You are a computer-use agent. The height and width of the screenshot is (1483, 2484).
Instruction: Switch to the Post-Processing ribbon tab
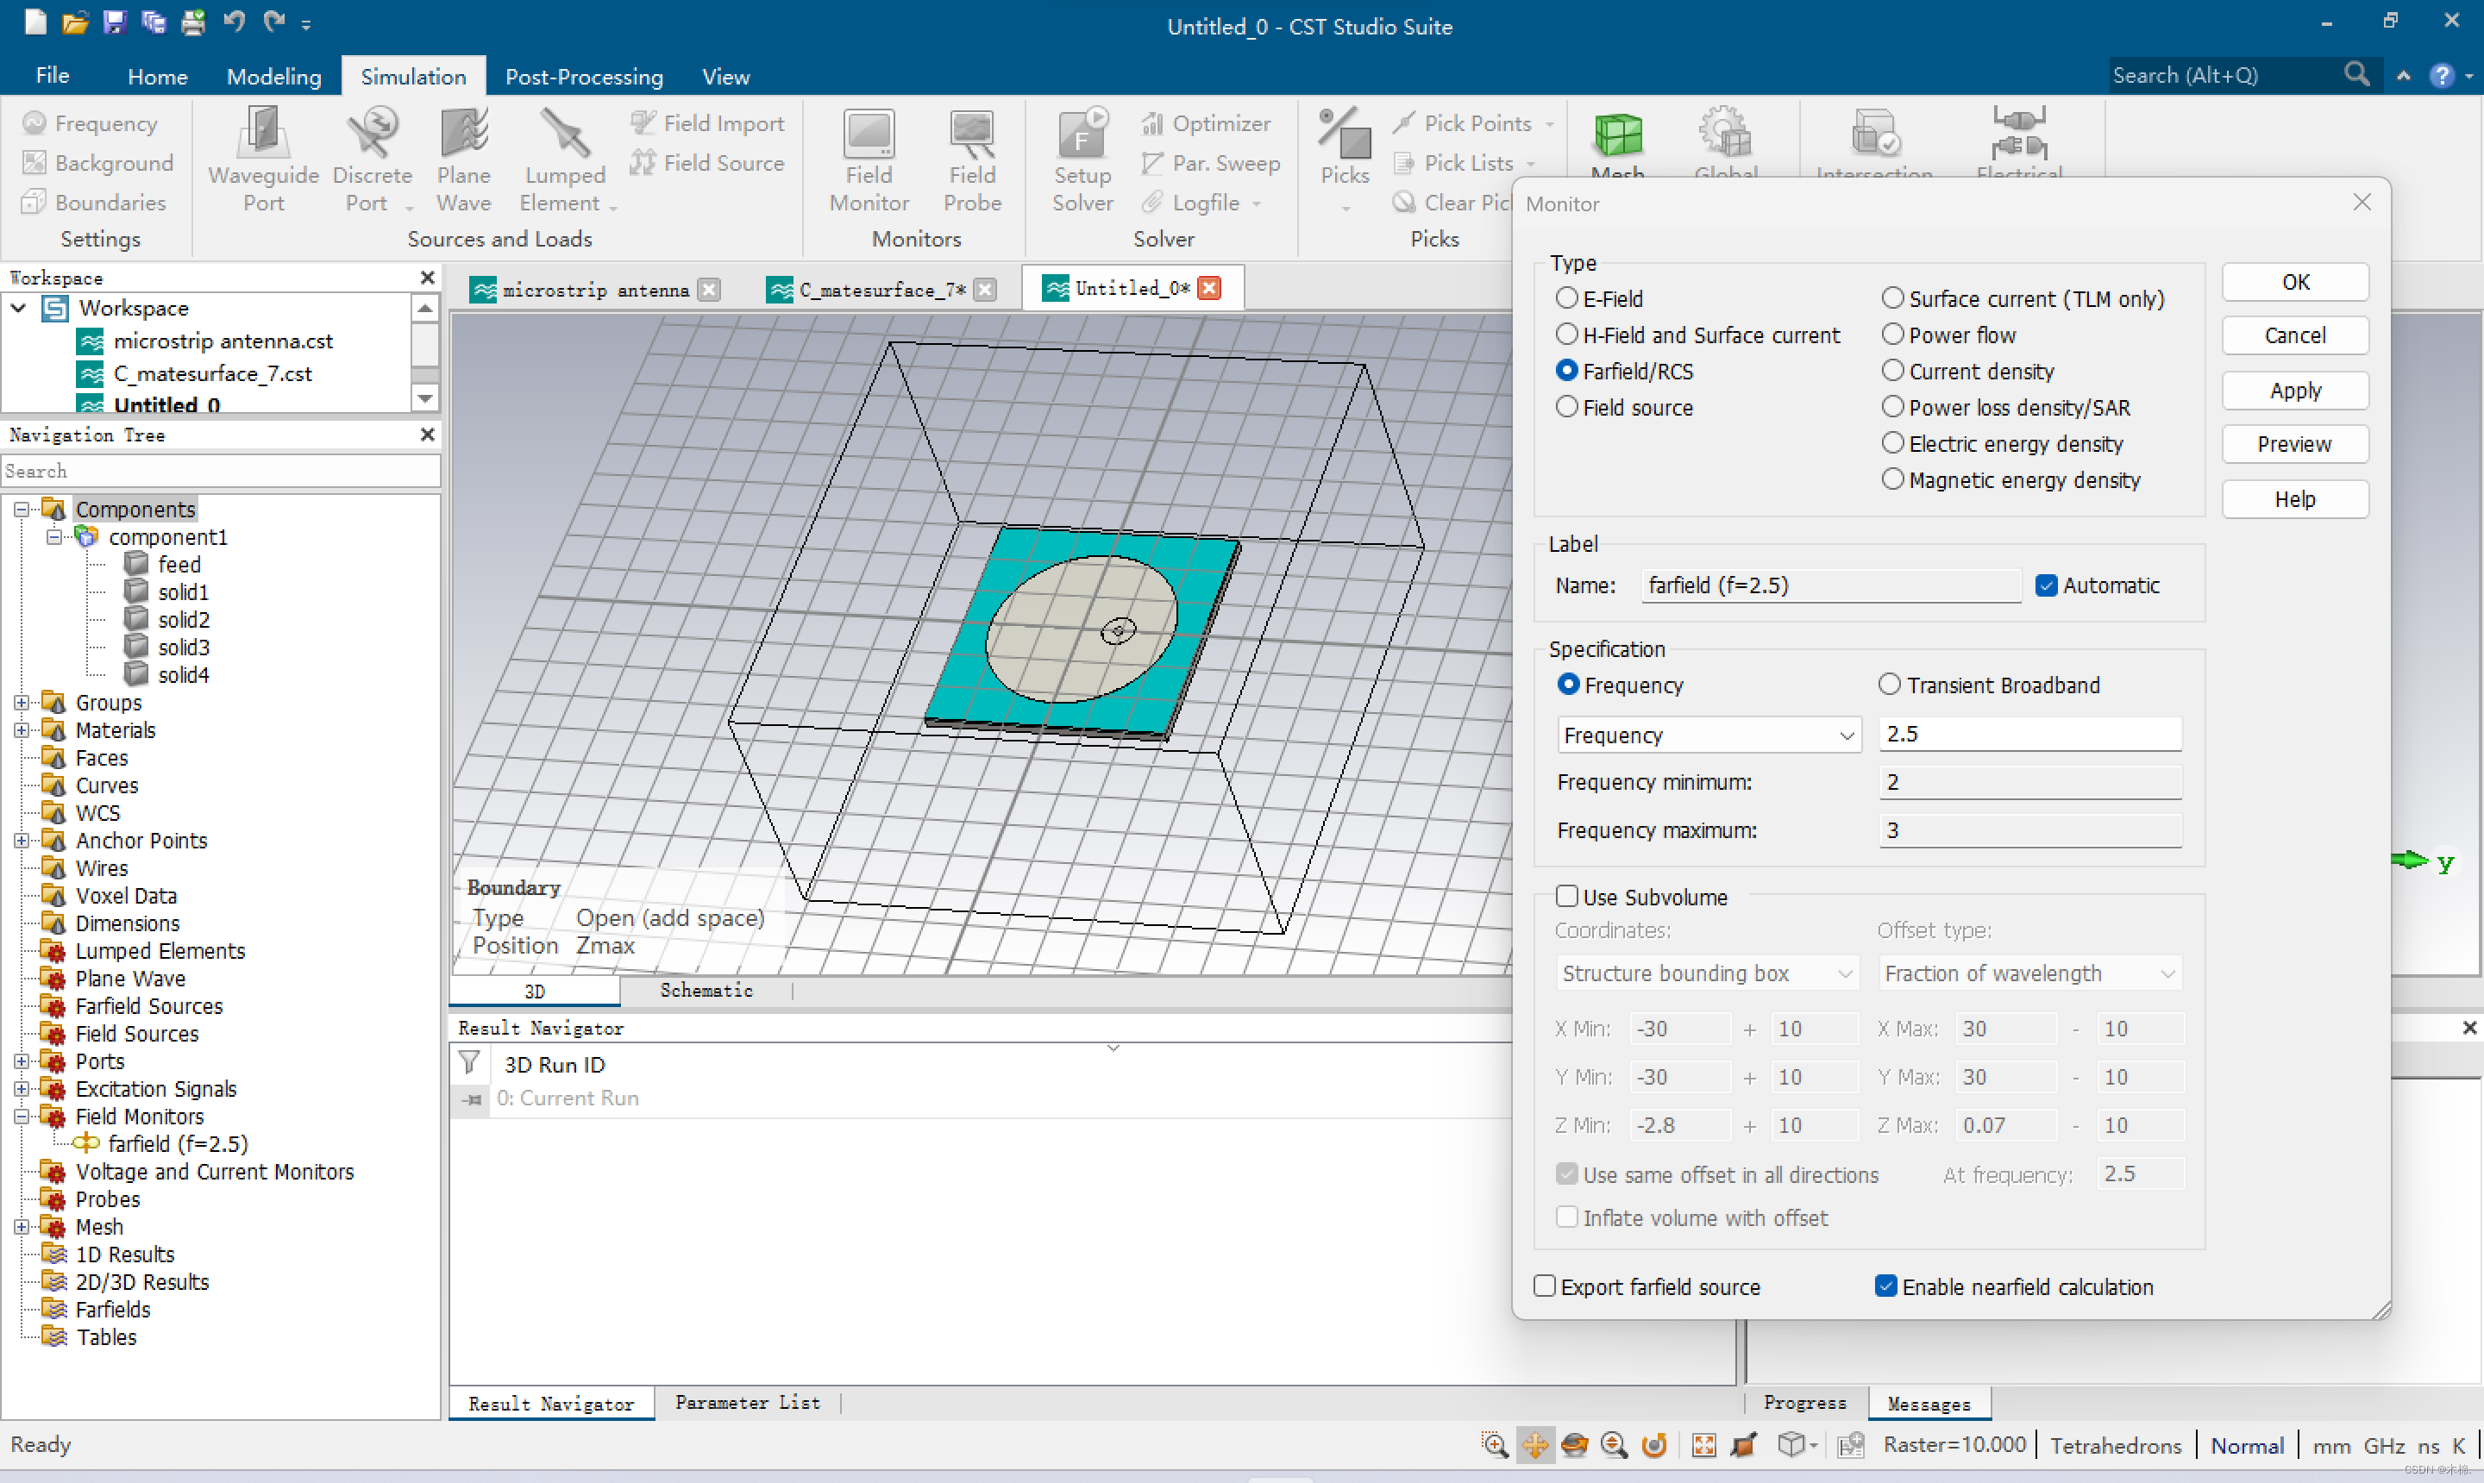584,77
